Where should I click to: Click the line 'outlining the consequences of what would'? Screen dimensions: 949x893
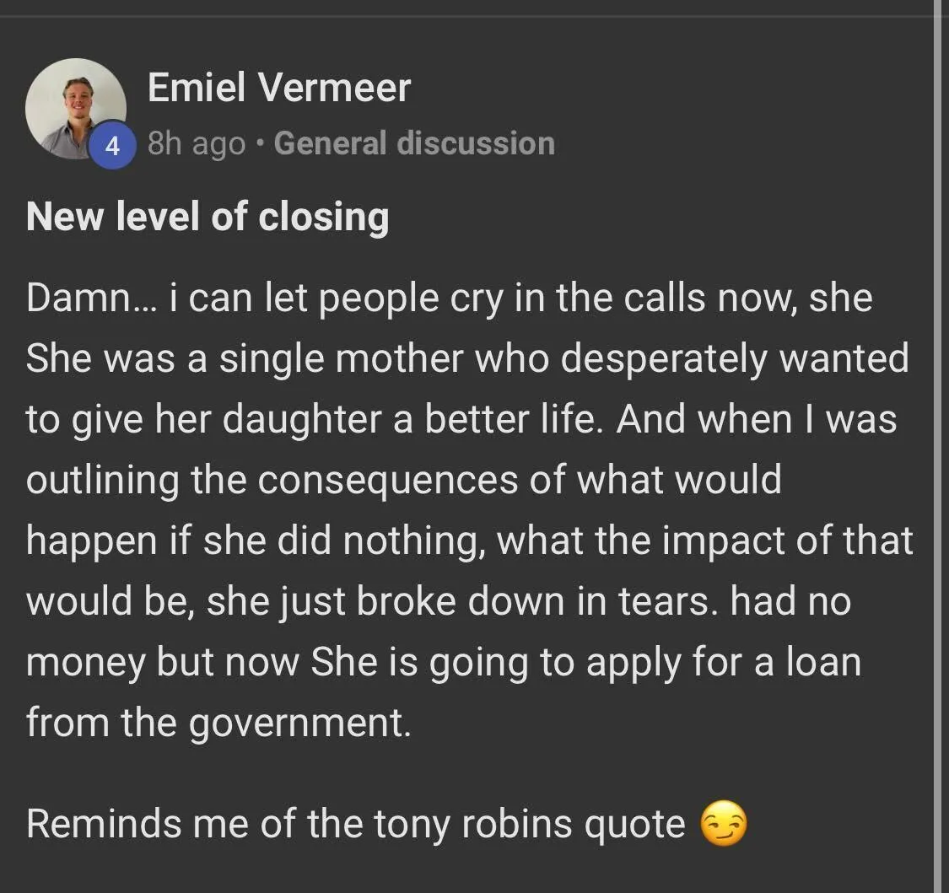pos(404,481)
